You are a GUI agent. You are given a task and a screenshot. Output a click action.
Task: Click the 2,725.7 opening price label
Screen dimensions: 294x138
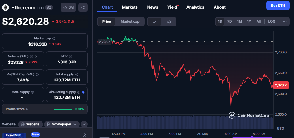tap(104, 42)
